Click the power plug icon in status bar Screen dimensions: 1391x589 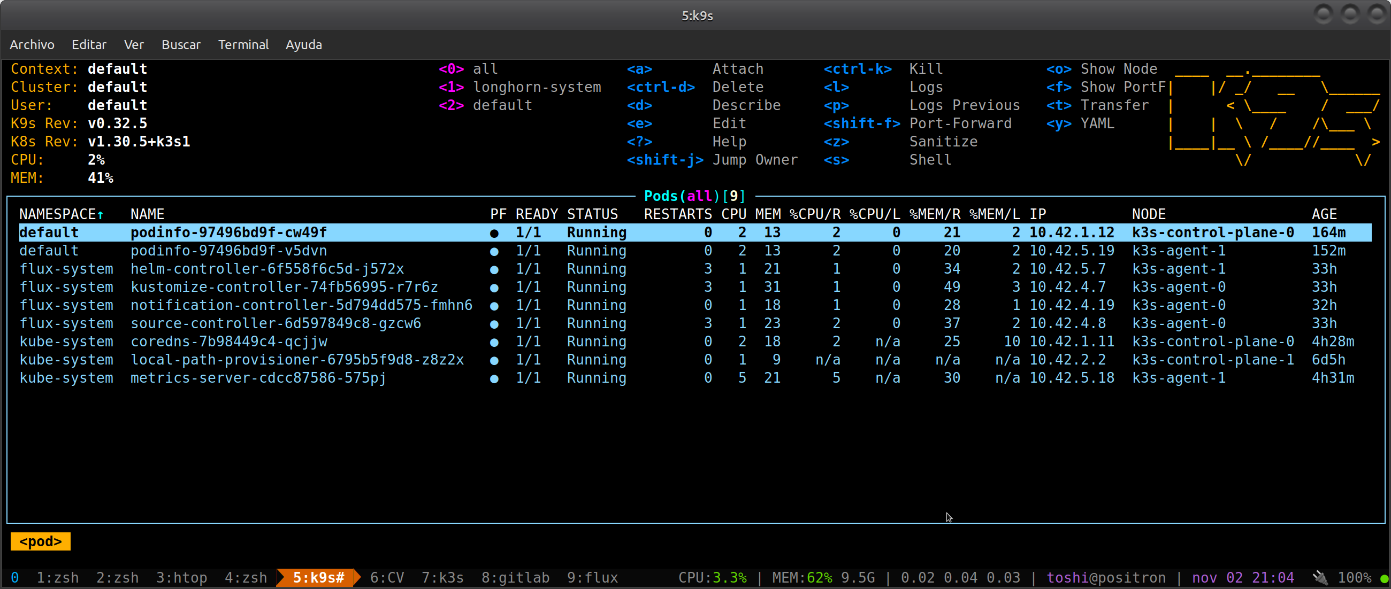[x=1320, y=577]
